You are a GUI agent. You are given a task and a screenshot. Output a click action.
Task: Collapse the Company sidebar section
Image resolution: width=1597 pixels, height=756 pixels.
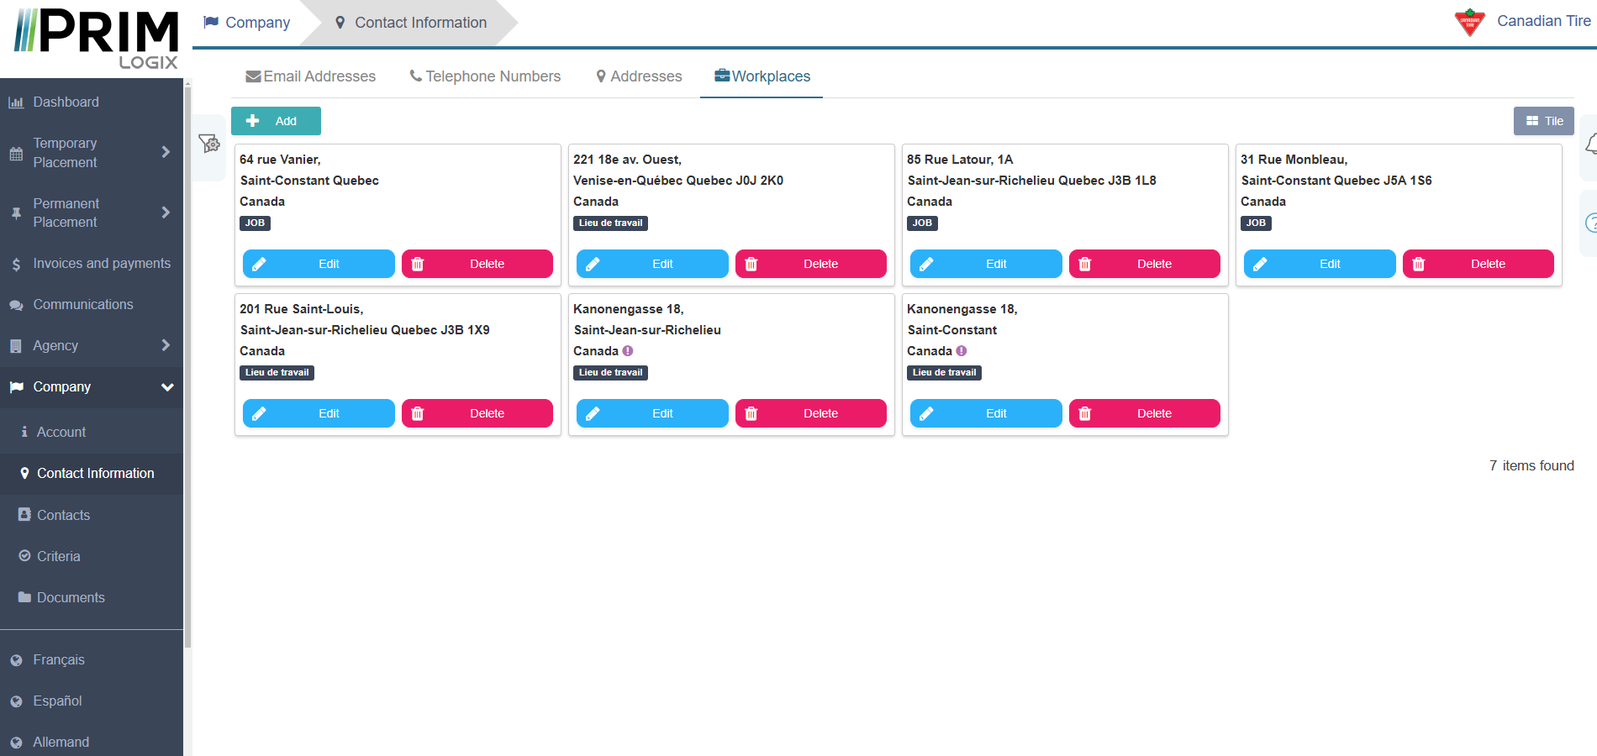click(167, 387)
